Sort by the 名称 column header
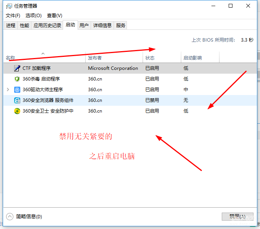The width and height of the screenshot is (260, 229). click(44, 58)
